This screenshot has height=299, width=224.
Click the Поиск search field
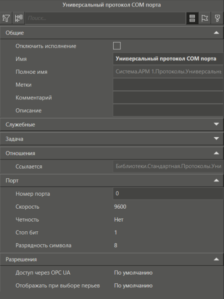105,18
